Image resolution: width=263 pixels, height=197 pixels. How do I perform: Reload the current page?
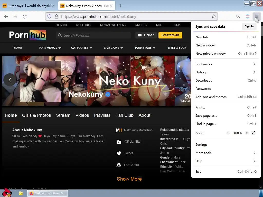point(25,17)
